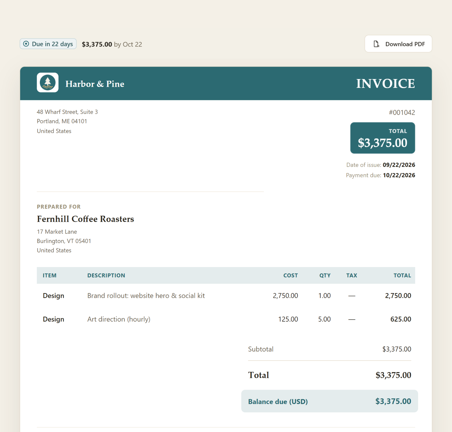Click the 125.00 cost cell
This screenshot has height=432, width=452.
[x=288, y=319]
